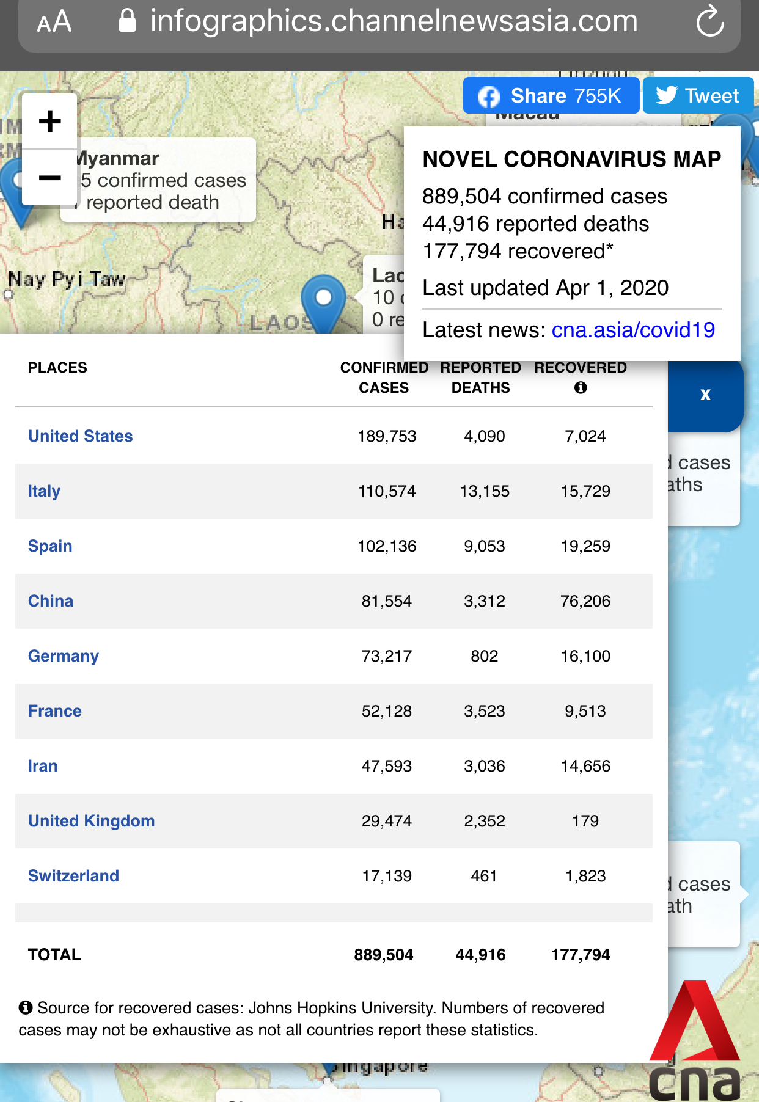759x1102 pixels.
Task: Open the Iran entry
Action: coord(43,766)
